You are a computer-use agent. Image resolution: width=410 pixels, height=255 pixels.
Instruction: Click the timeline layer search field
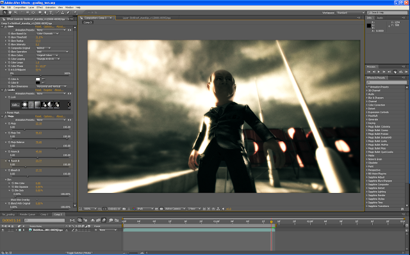(x=44, y=220)
